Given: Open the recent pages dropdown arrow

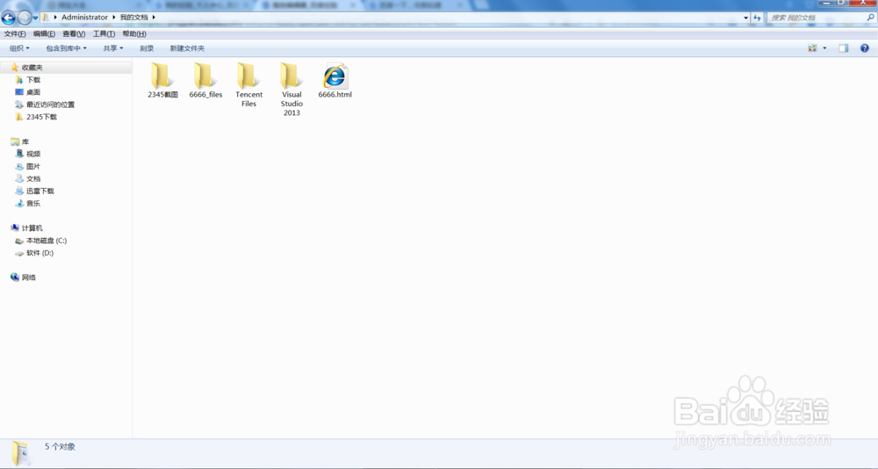Looking at the screenshot, I should (35, 18).
